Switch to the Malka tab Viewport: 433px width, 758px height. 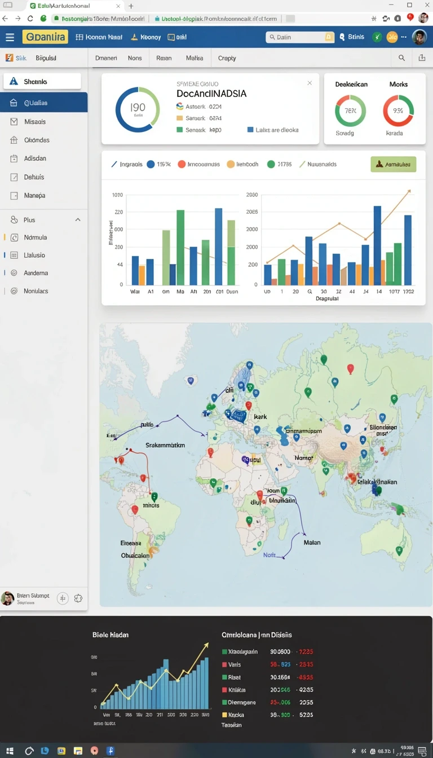point(195,58)
